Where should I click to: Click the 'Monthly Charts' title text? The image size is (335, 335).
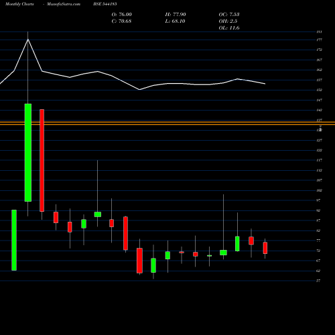[19, 4]
